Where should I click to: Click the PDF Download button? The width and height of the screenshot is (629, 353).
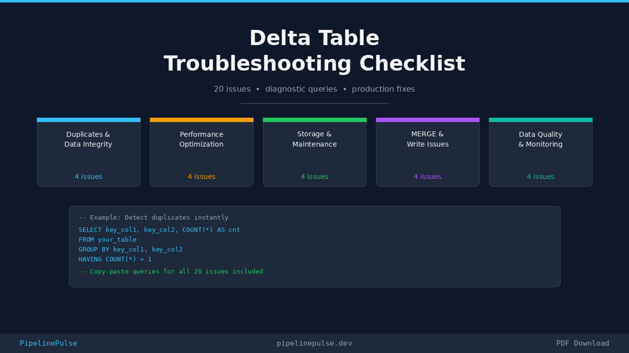(582, 343)
